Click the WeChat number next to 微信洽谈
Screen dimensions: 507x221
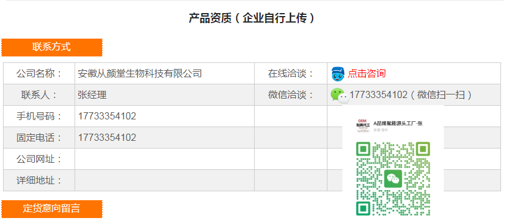(x=378, y=94)
